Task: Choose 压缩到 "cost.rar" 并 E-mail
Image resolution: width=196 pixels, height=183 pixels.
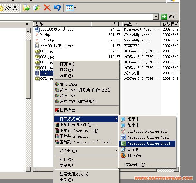Action: [86, 142]
